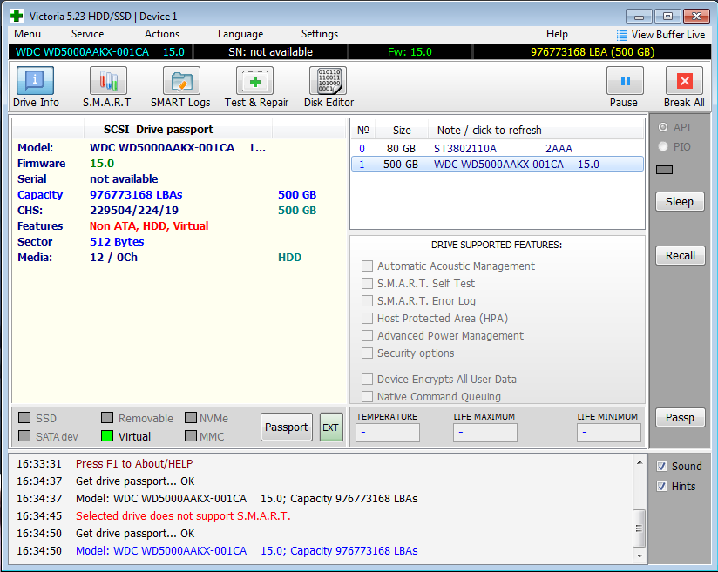Open the Test & Repair tool
The image size is (718, 572).
(x=255, y=81)
